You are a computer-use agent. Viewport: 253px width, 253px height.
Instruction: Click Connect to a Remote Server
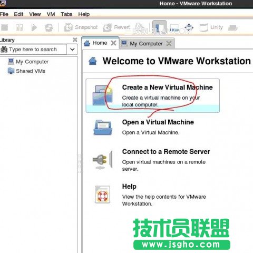point(166,152)
